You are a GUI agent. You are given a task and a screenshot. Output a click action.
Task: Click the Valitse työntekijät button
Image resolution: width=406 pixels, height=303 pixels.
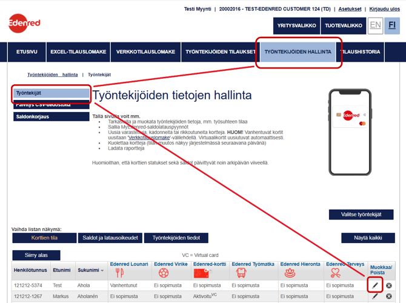click(361, 215)
